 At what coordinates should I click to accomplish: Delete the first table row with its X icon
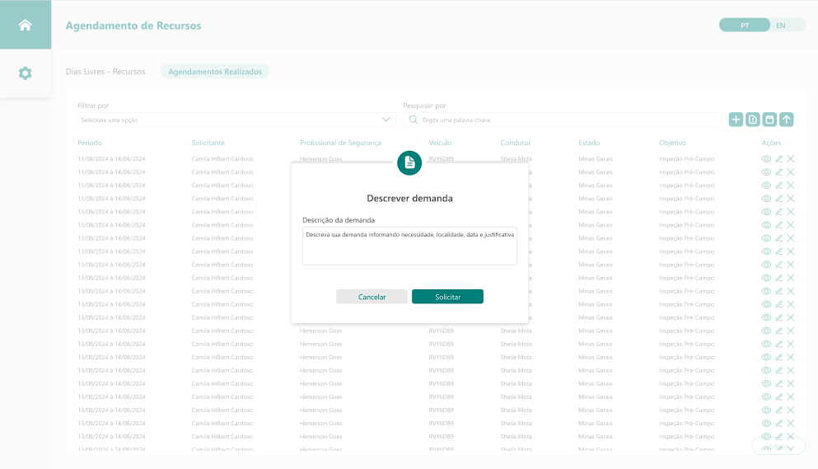point(791,159)
